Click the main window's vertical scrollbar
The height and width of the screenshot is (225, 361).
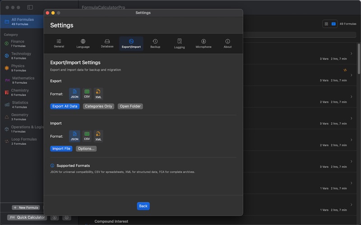point(359,59)
